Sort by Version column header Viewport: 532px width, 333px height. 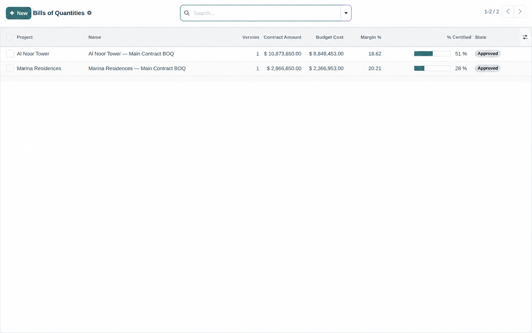[251, 37]
